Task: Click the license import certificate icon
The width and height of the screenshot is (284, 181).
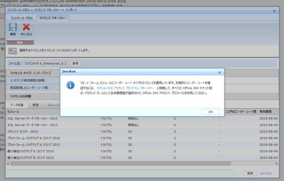Action: [12, 51]
